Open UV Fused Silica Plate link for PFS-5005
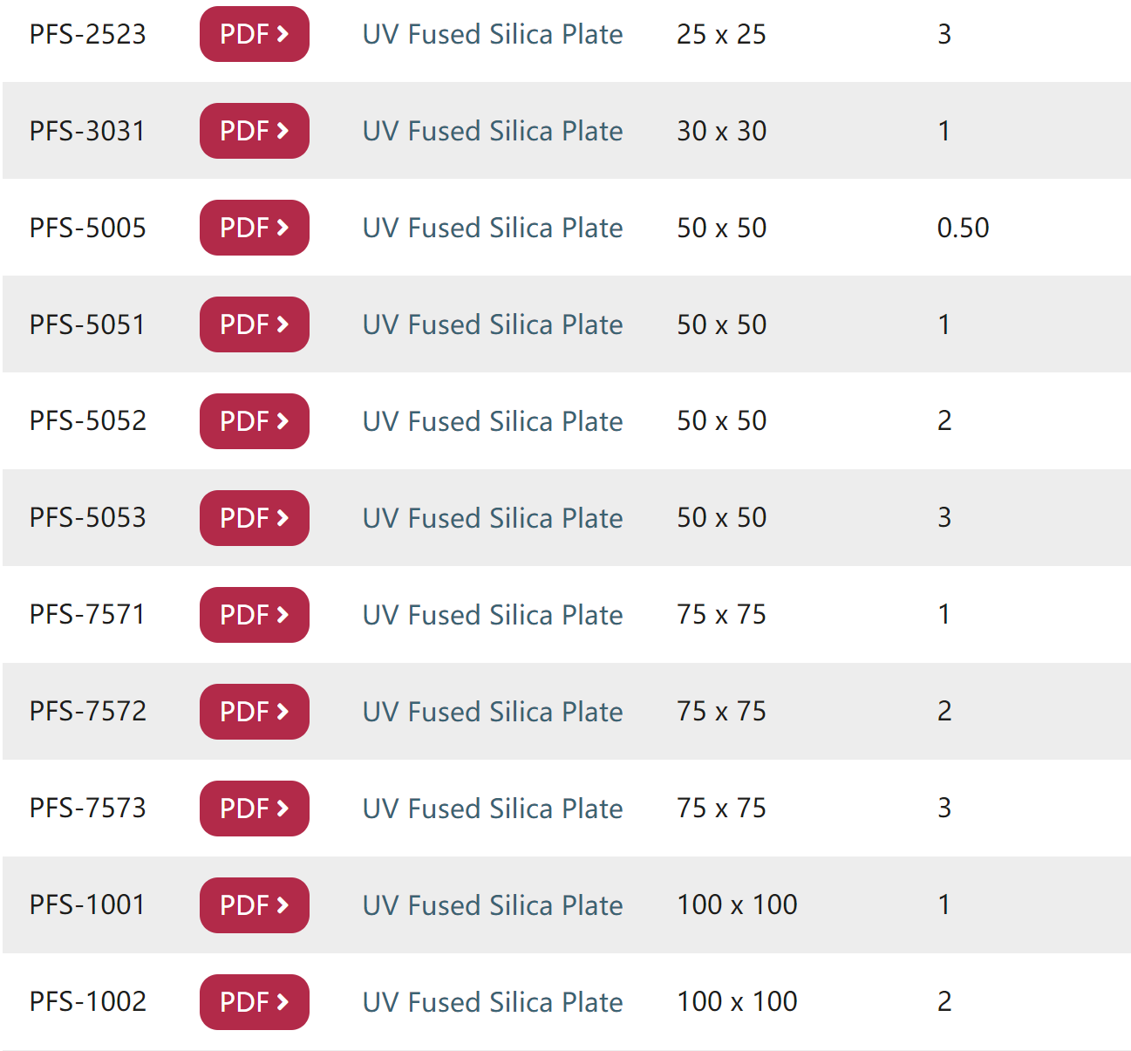This screenshot has height=1051, width=1131. (x=493, y=228)
